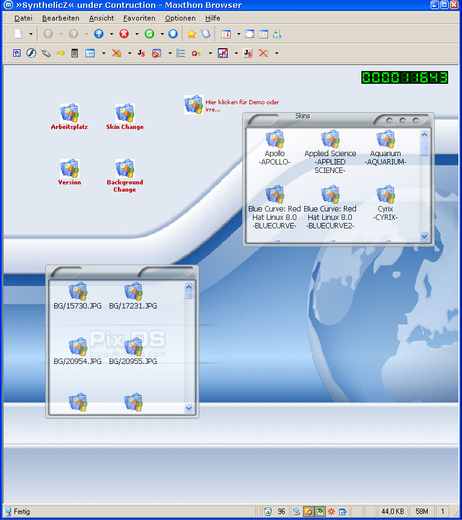Image resolution: width=462 pixels, height=520 pixels.
Task: Select the Apollo skin
Action: click(x=275, y=148)
